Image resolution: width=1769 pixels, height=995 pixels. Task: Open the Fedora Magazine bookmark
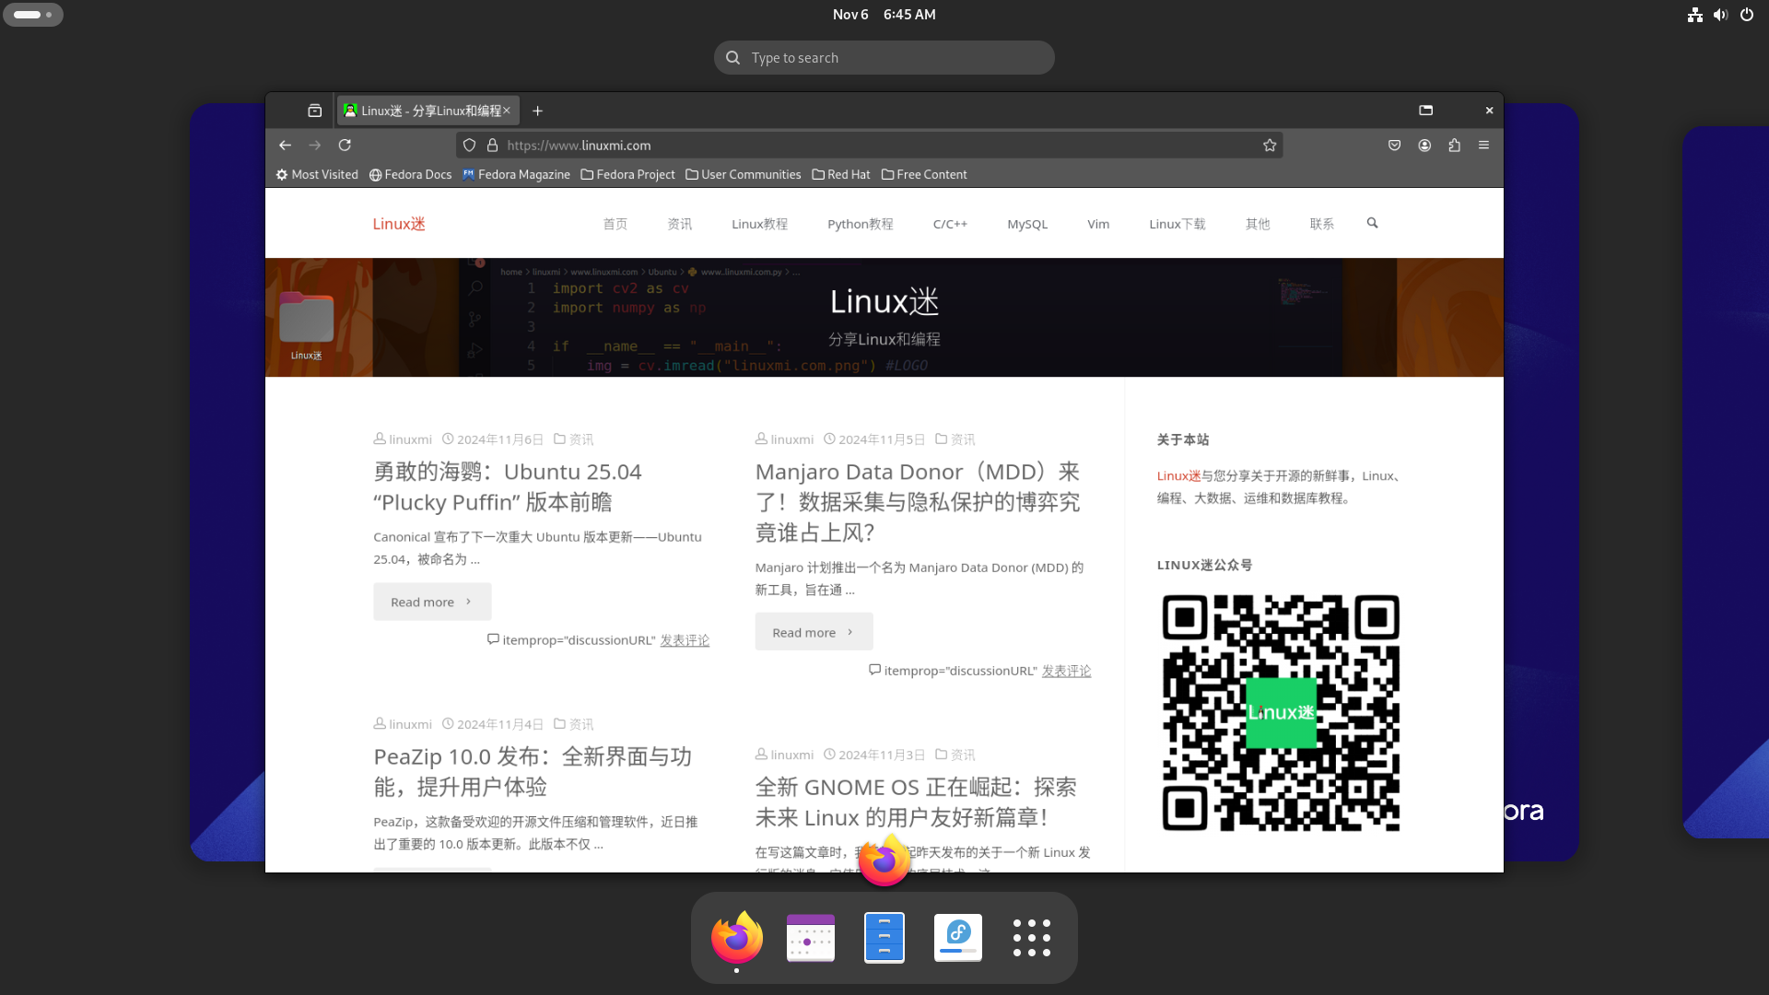tap(516, 174)
